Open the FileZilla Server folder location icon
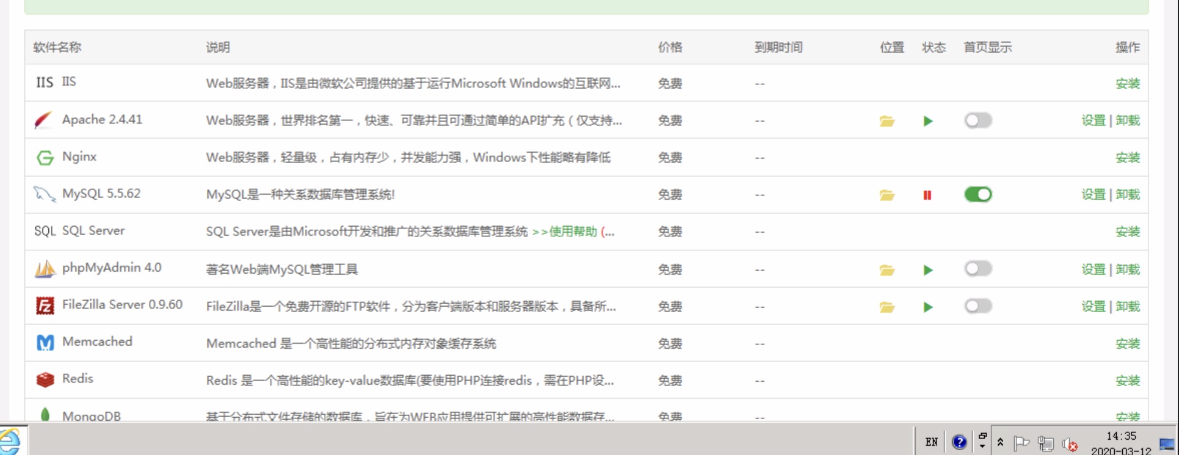This screenshot has width=1179, height=455. point(887,307)
